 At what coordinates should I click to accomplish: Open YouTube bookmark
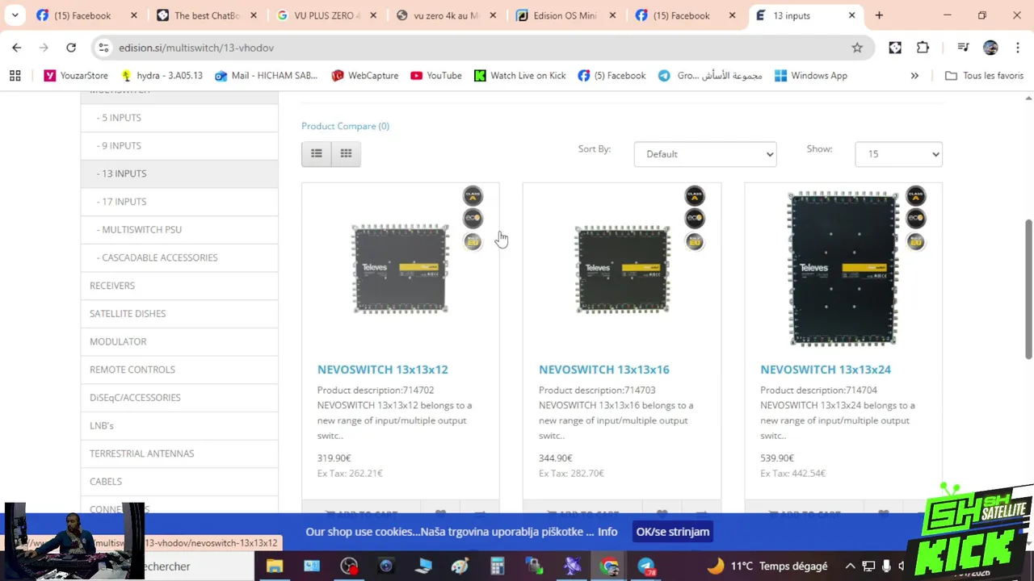click(x=435, y=75)
